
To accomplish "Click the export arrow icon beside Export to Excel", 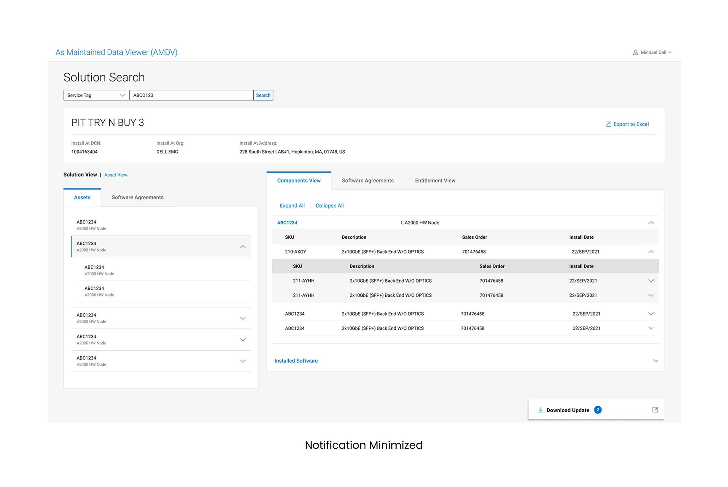I will (608, 124).
